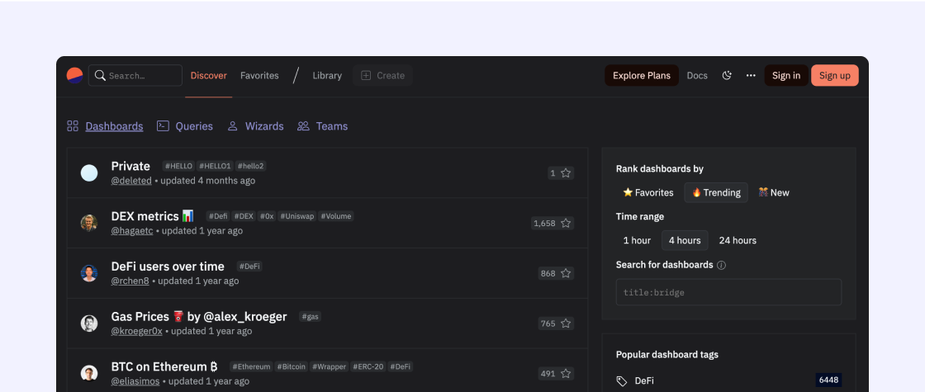Set time range to 1 hour
The width and height of the screenshot is (925, 392).
click(x=637, y=240)
